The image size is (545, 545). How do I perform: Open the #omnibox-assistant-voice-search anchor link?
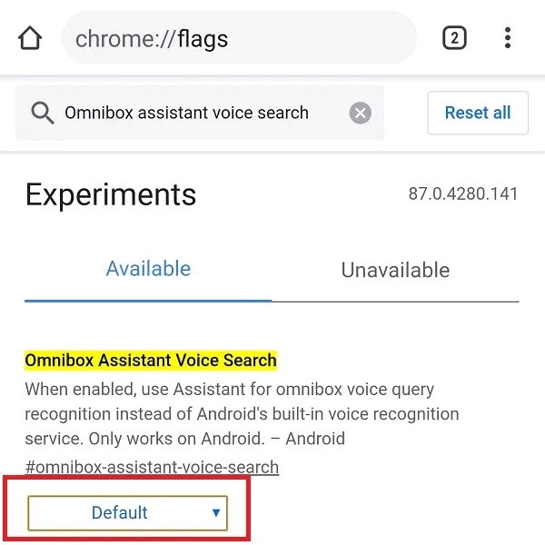pyautogui.click(x=152, y=467)
